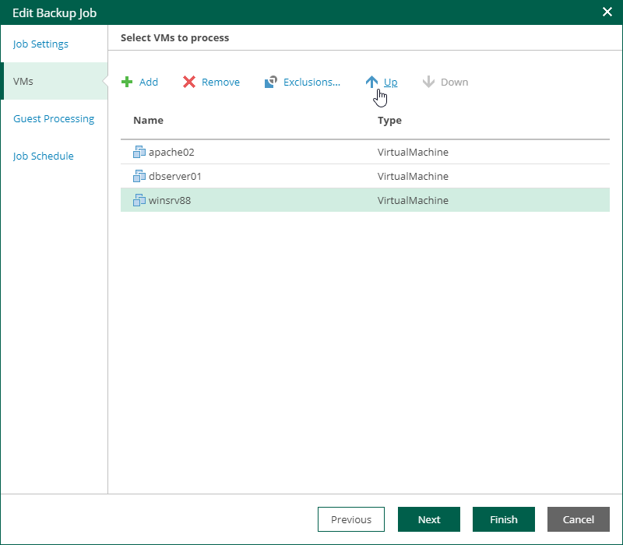This screenshot has width=623, height=545.
Task: Click the grey Down arrow icon
Action: 428,82
